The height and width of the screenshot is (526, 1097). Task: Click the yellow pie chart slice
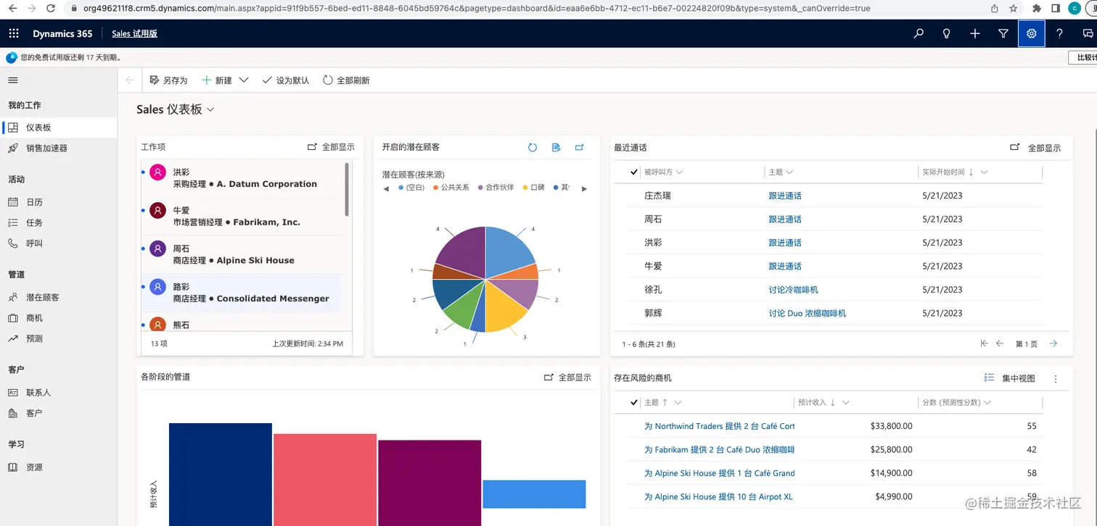pos(505,304)
